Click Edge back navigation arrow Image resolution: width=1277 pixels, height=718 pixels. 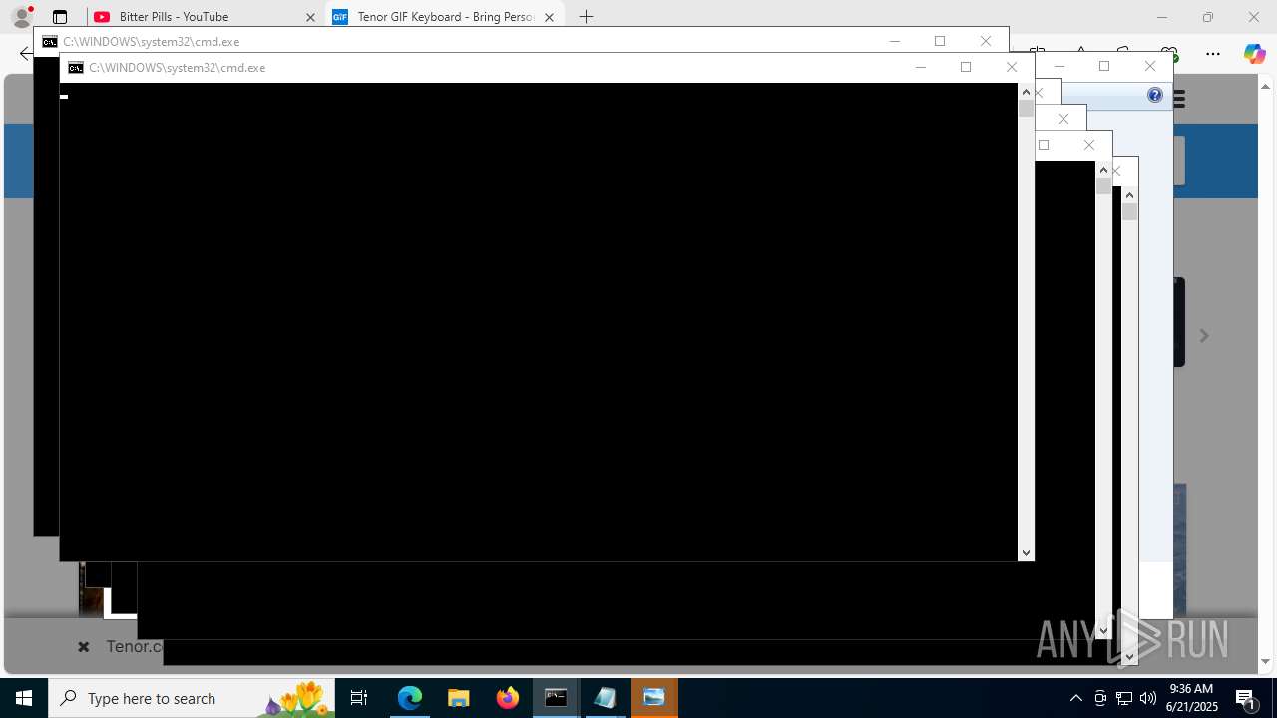click(x=25, y=54)
